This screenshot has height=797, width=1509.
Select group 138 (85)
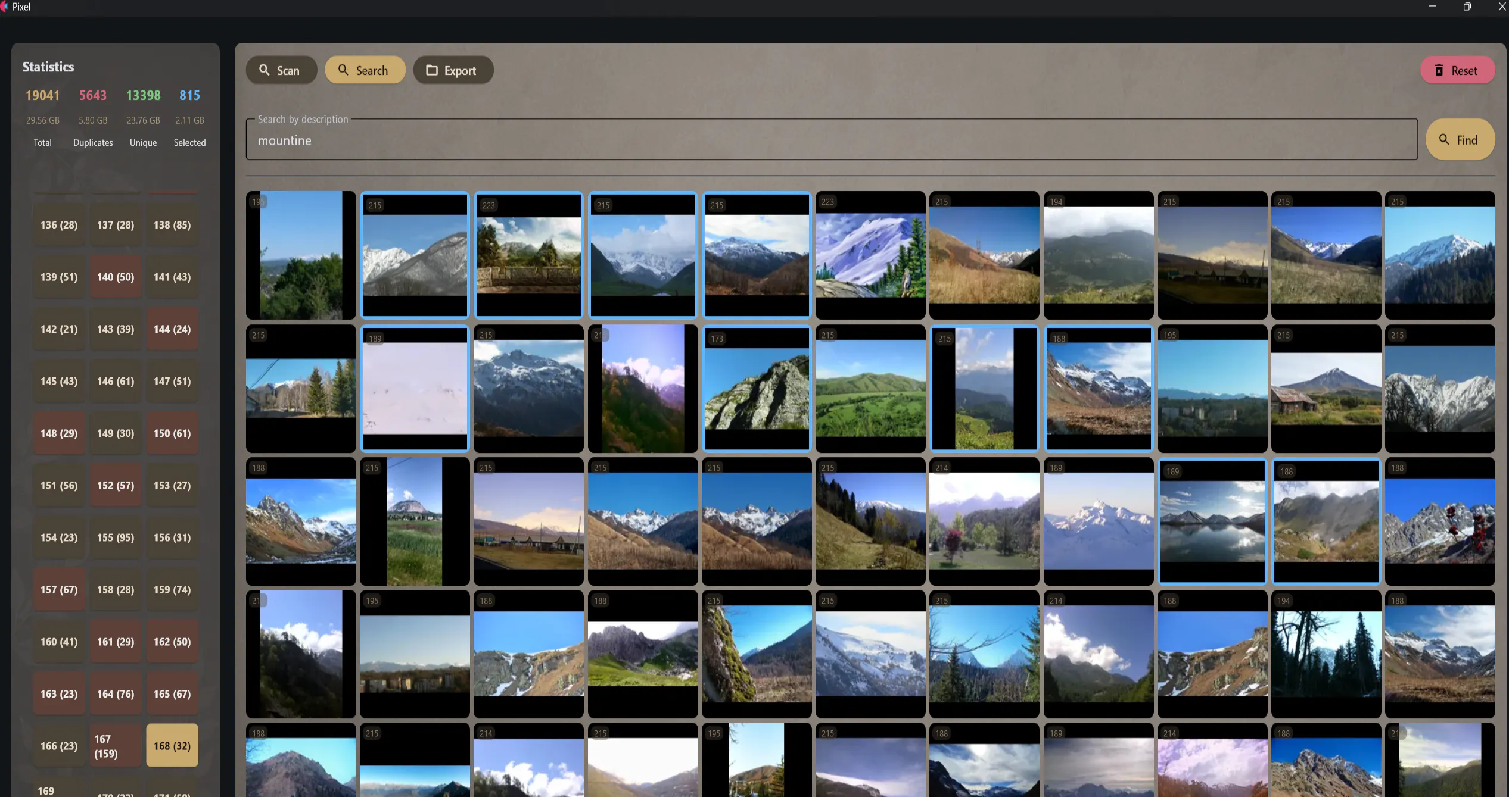click(172, 225)
